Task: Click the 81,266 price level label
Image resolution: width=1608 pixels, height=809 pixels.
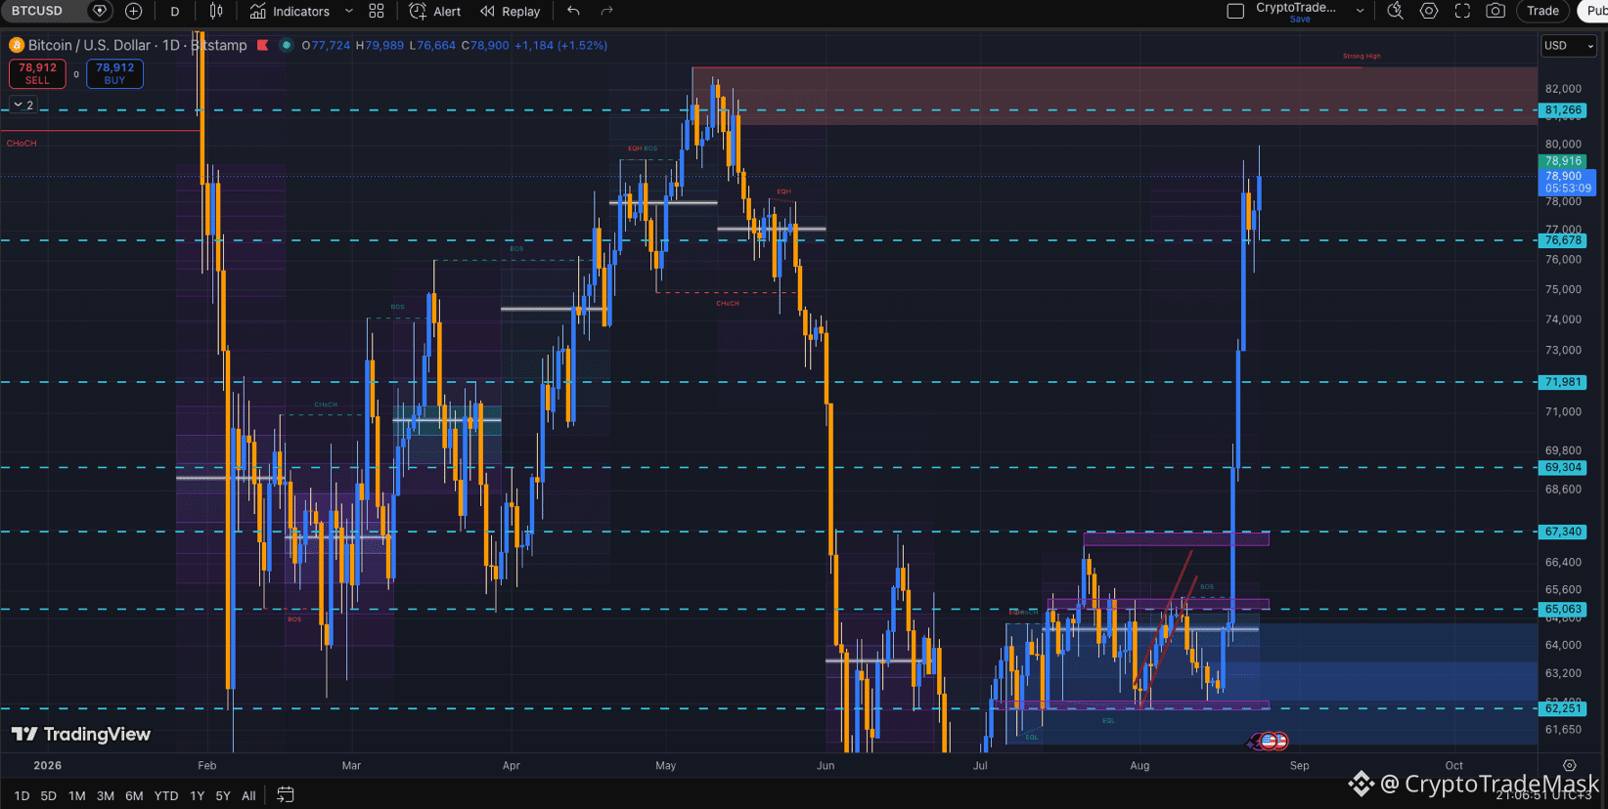Action: (x=1563, y=110)
